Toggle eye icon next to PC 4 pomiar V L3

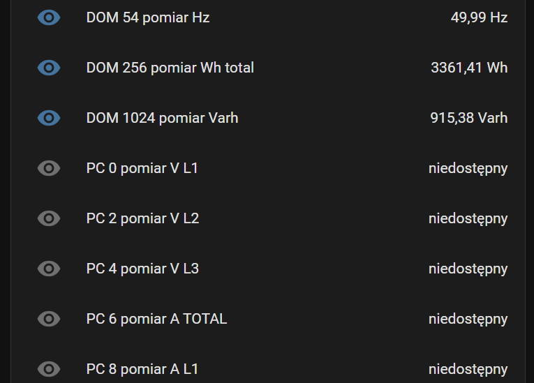49,269
